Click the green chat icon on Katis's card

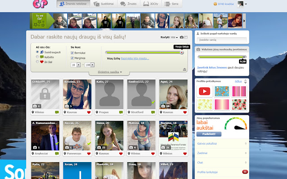[121, 112]
